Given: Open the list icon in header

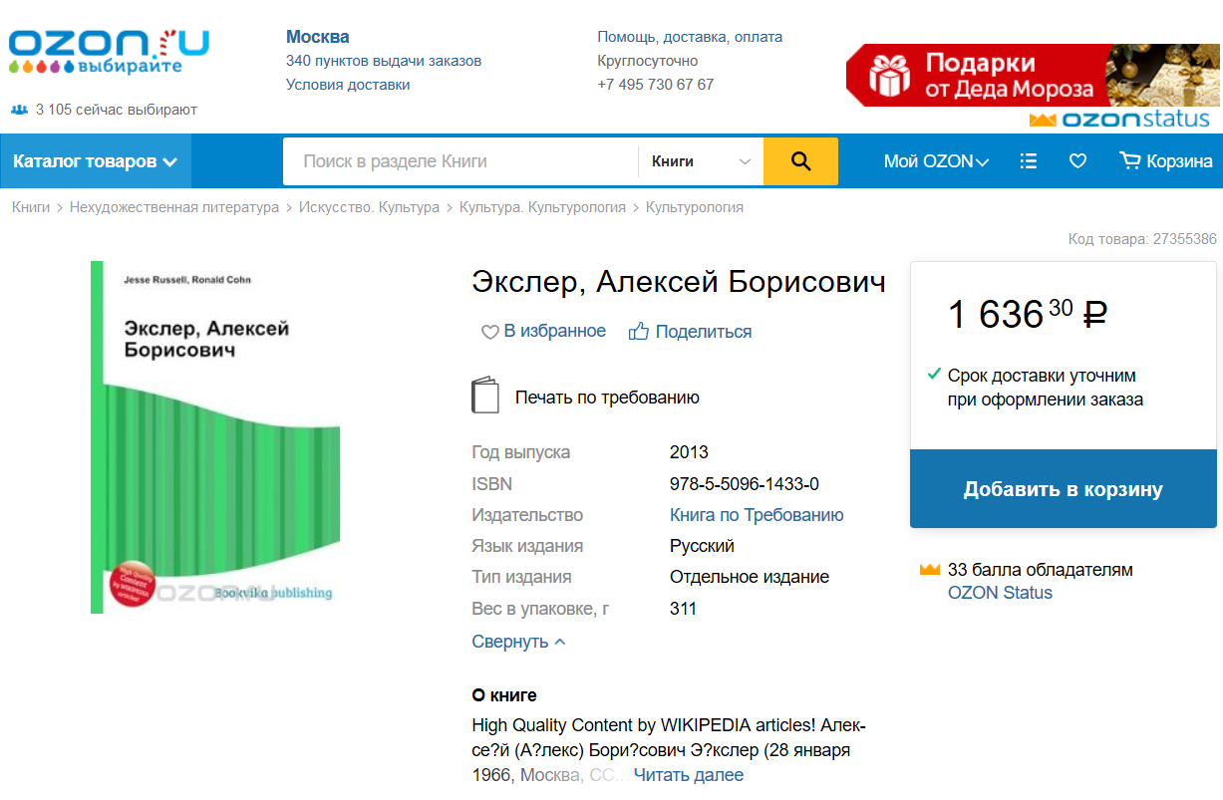Looking at the screenshot, I should coord(1029,161).
